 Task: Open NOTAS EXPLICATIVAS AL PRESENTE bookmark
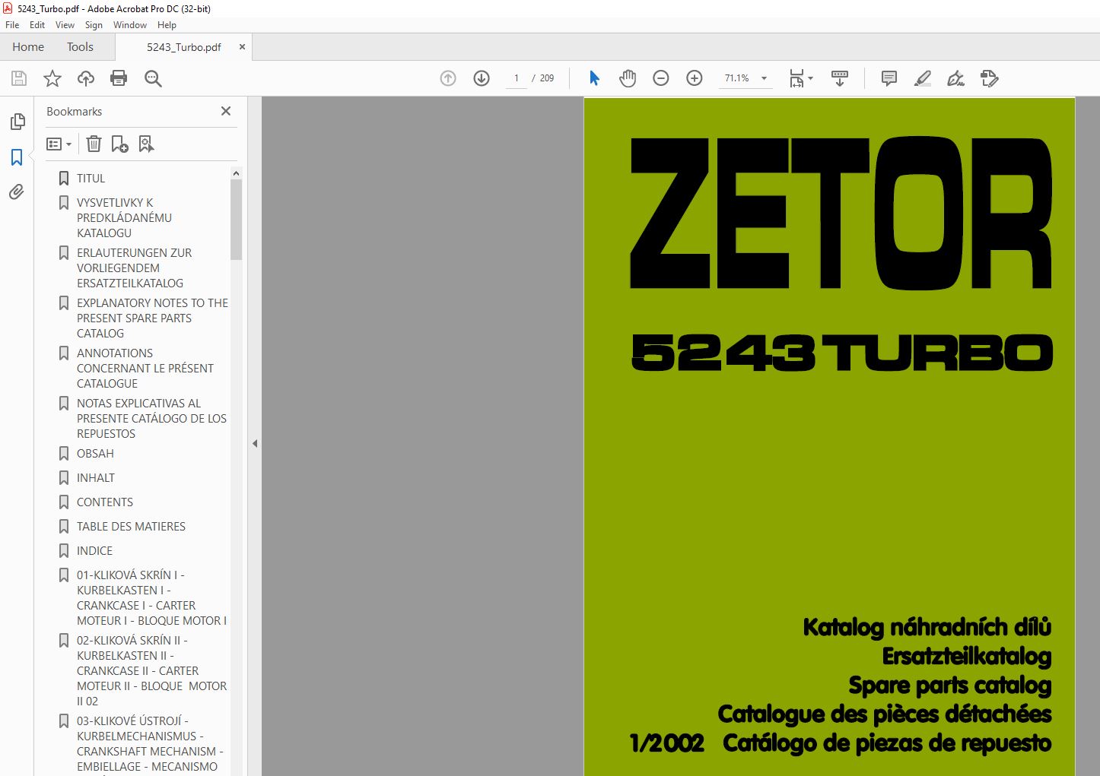[x=151, y=418]
